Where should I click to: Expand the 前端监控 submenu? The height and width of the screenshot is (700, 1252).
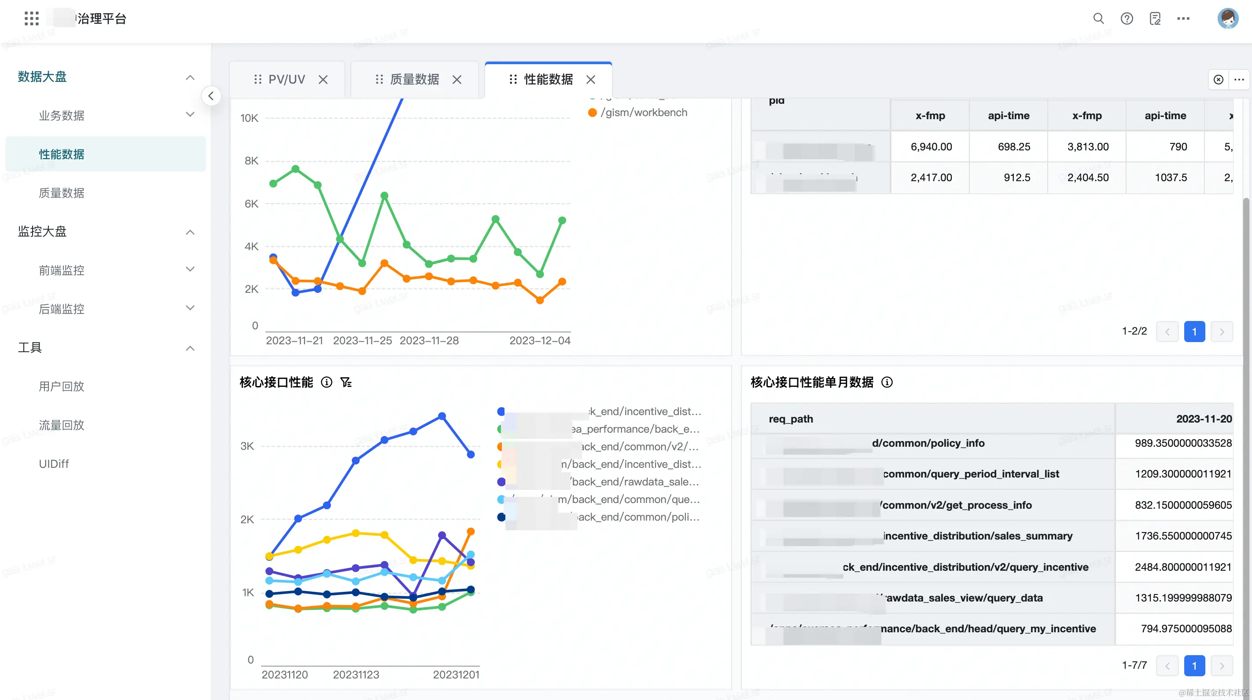point(190,269)
